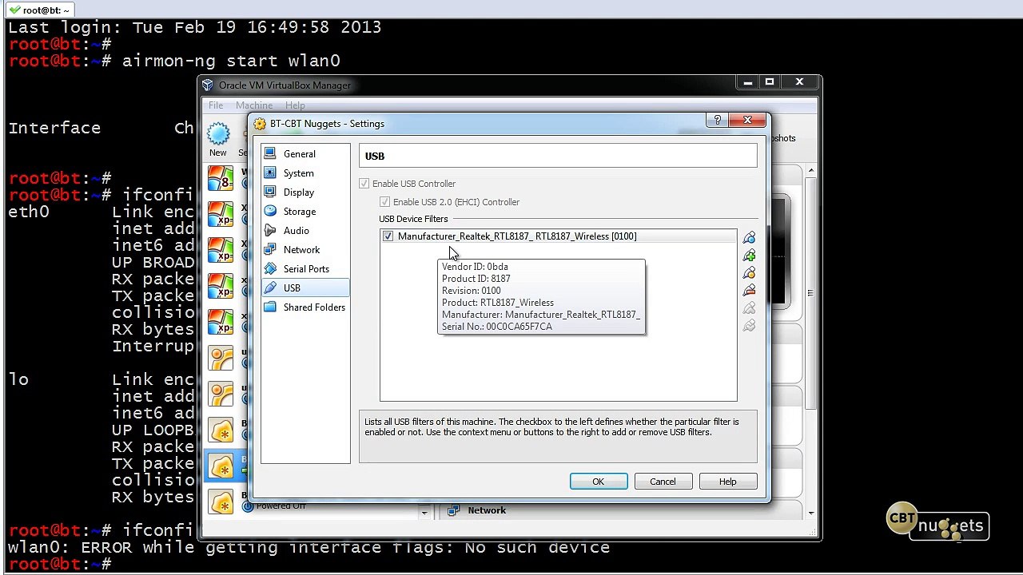Toggle Enable USB Controller checkbox

pos(364,184)
